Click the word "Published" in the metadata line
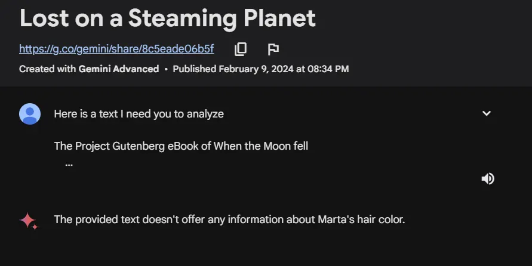This screenshot has height=266, width=532. (195, 69)
